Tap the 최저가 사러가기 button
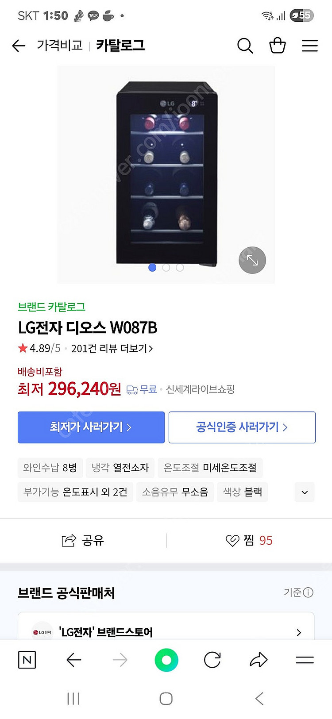 click(x=91, y=427)
